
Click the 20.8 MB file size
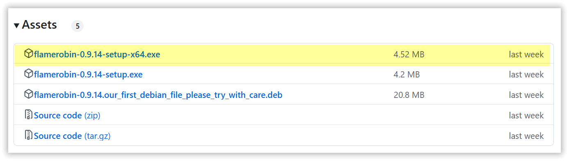(409, 95)
